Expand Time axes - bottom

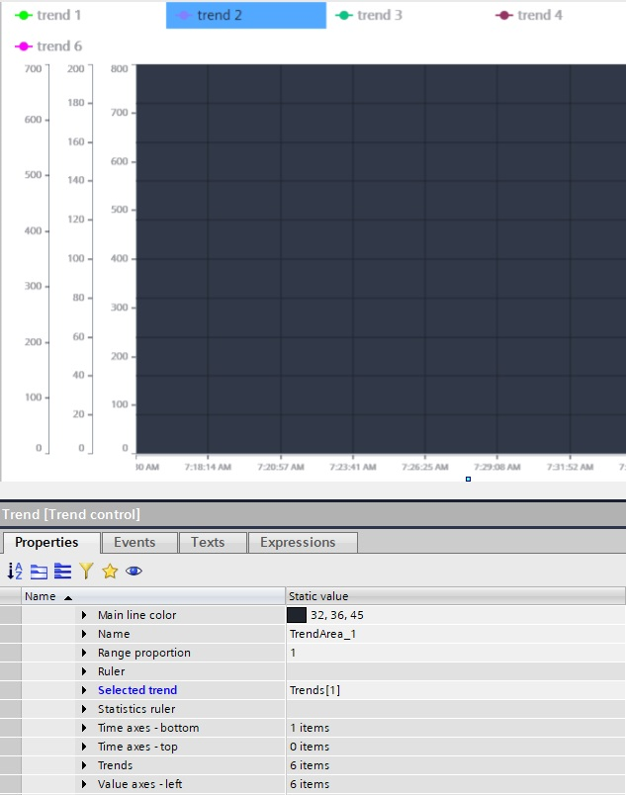tap(84, 728)
